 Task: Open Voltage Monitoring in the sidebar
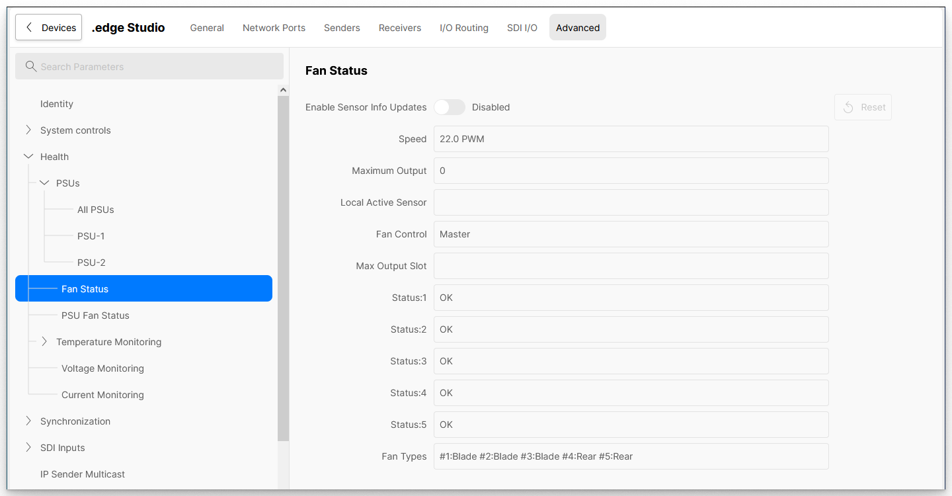[x=102, y=368]
